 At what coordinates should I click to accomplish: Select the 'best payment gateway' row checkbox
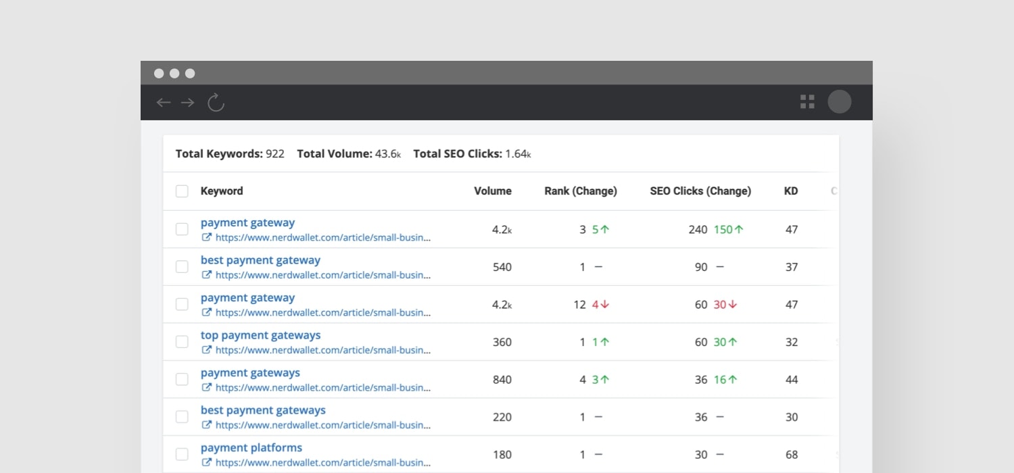(x=182, y=267)
